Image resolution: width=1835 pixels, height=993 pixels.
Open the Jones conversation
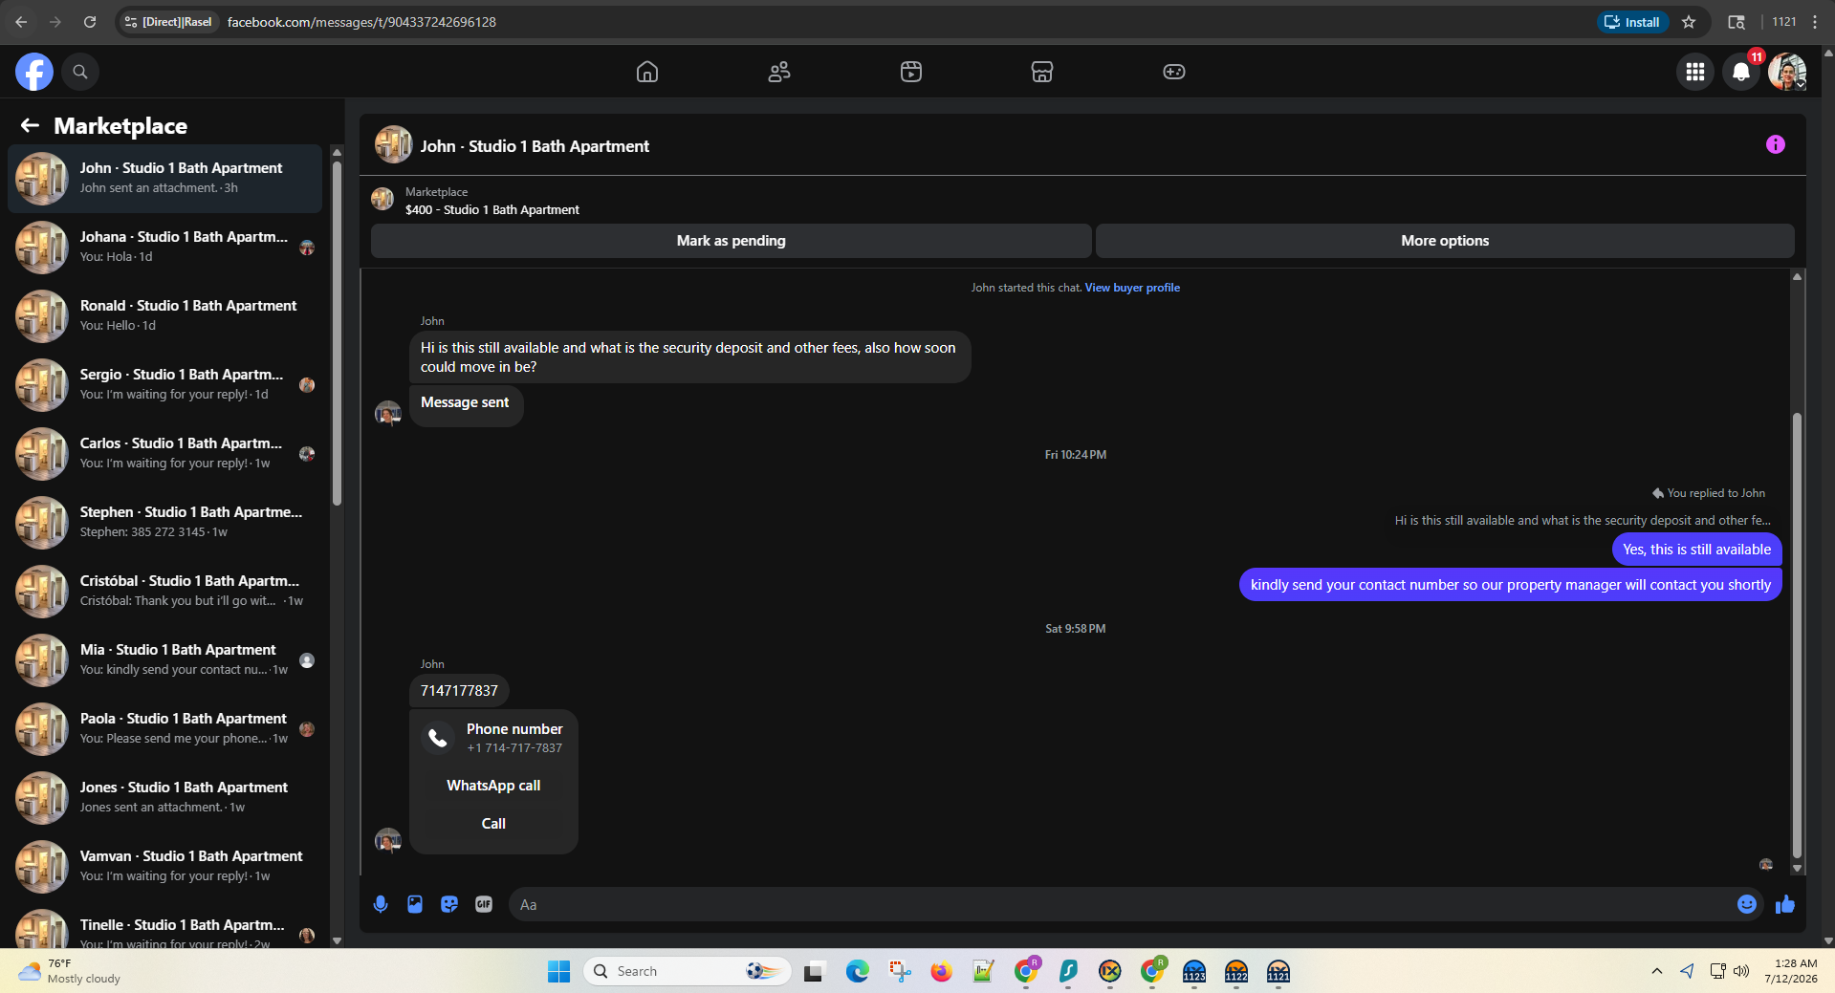[164, 798]
